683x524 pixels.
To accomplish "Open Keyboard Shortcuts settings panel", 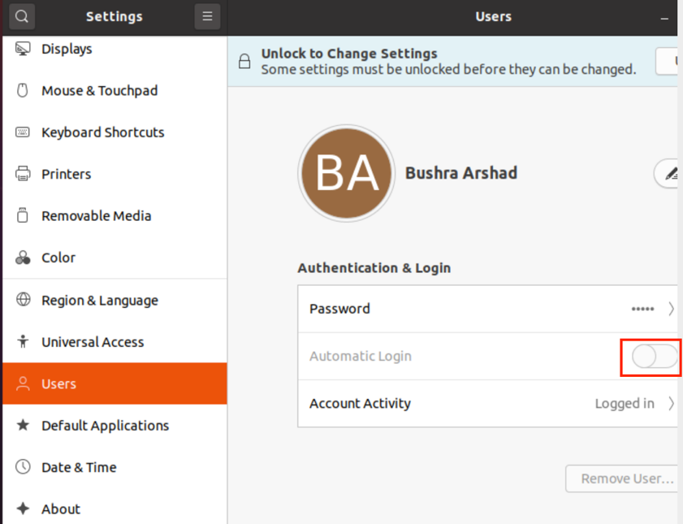I will tap(102, 132).
